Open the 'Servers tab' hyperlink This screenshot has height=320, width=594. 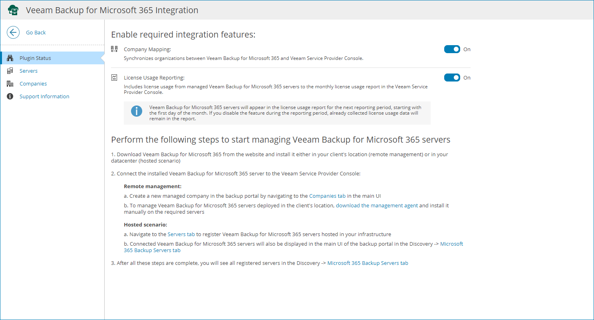click(x=181, y=235)
